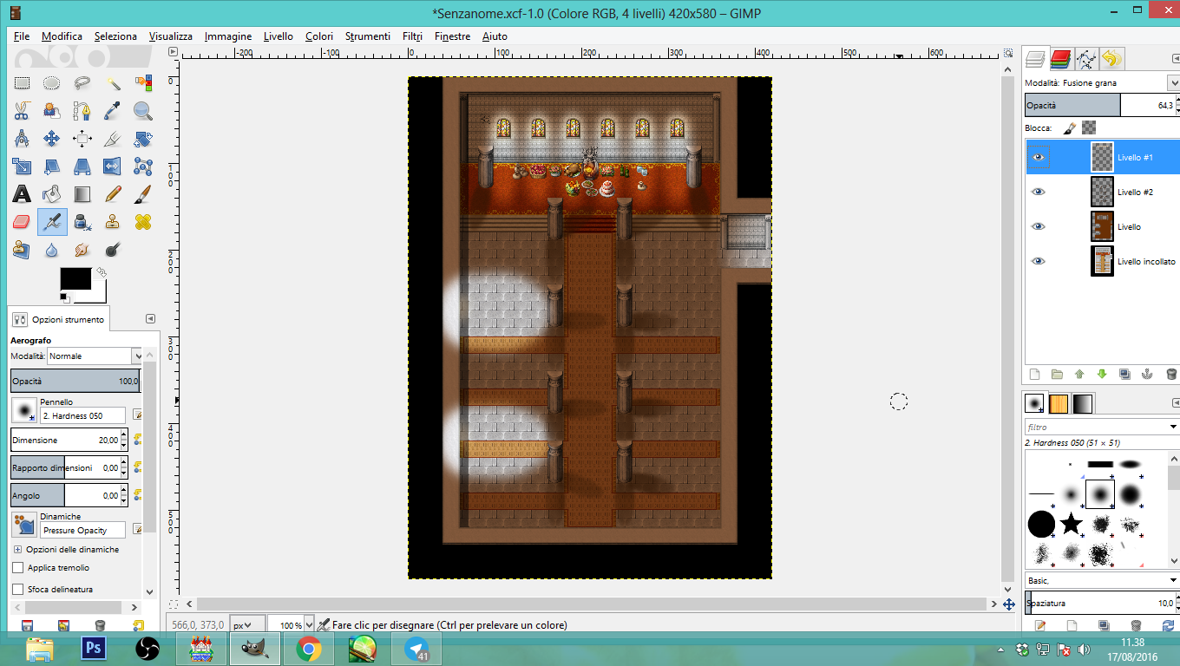
Task: Toggle lock alpha channel checkerboard icon
Action: tap(1088, 127)
